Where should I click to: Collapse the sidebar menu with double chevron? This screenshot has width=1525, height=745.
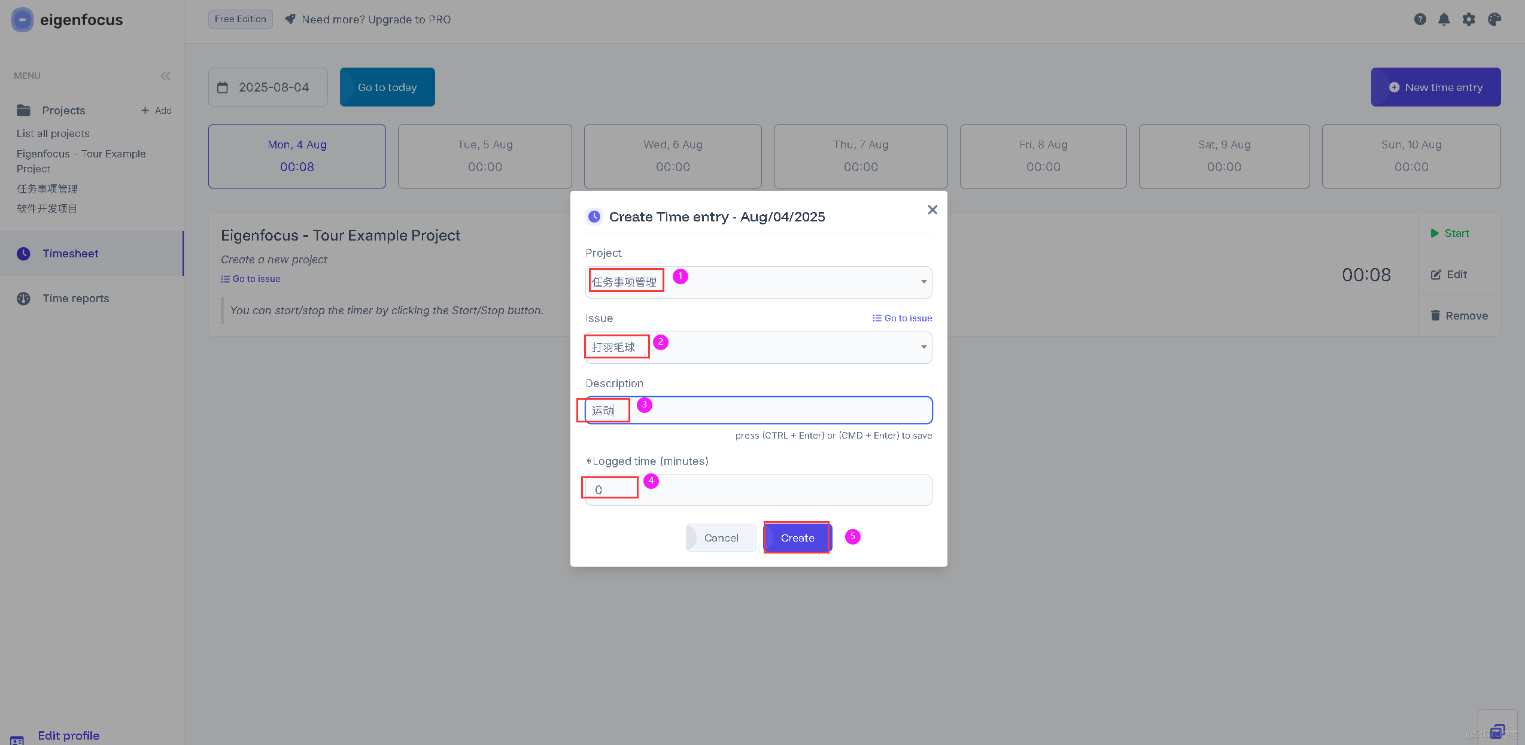(x=165, y=76)
